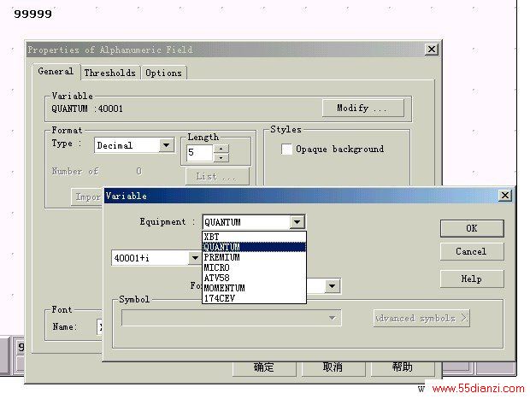Choose MICRO equipment from the list
530x399 pixels.
[x=254, y=267]
